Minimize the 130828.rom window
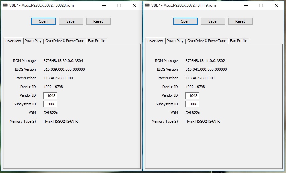Image resolution: width=286 pixels, height=173 pixels. click(104, 5)
